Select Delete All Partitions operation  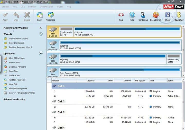(17, 67)
